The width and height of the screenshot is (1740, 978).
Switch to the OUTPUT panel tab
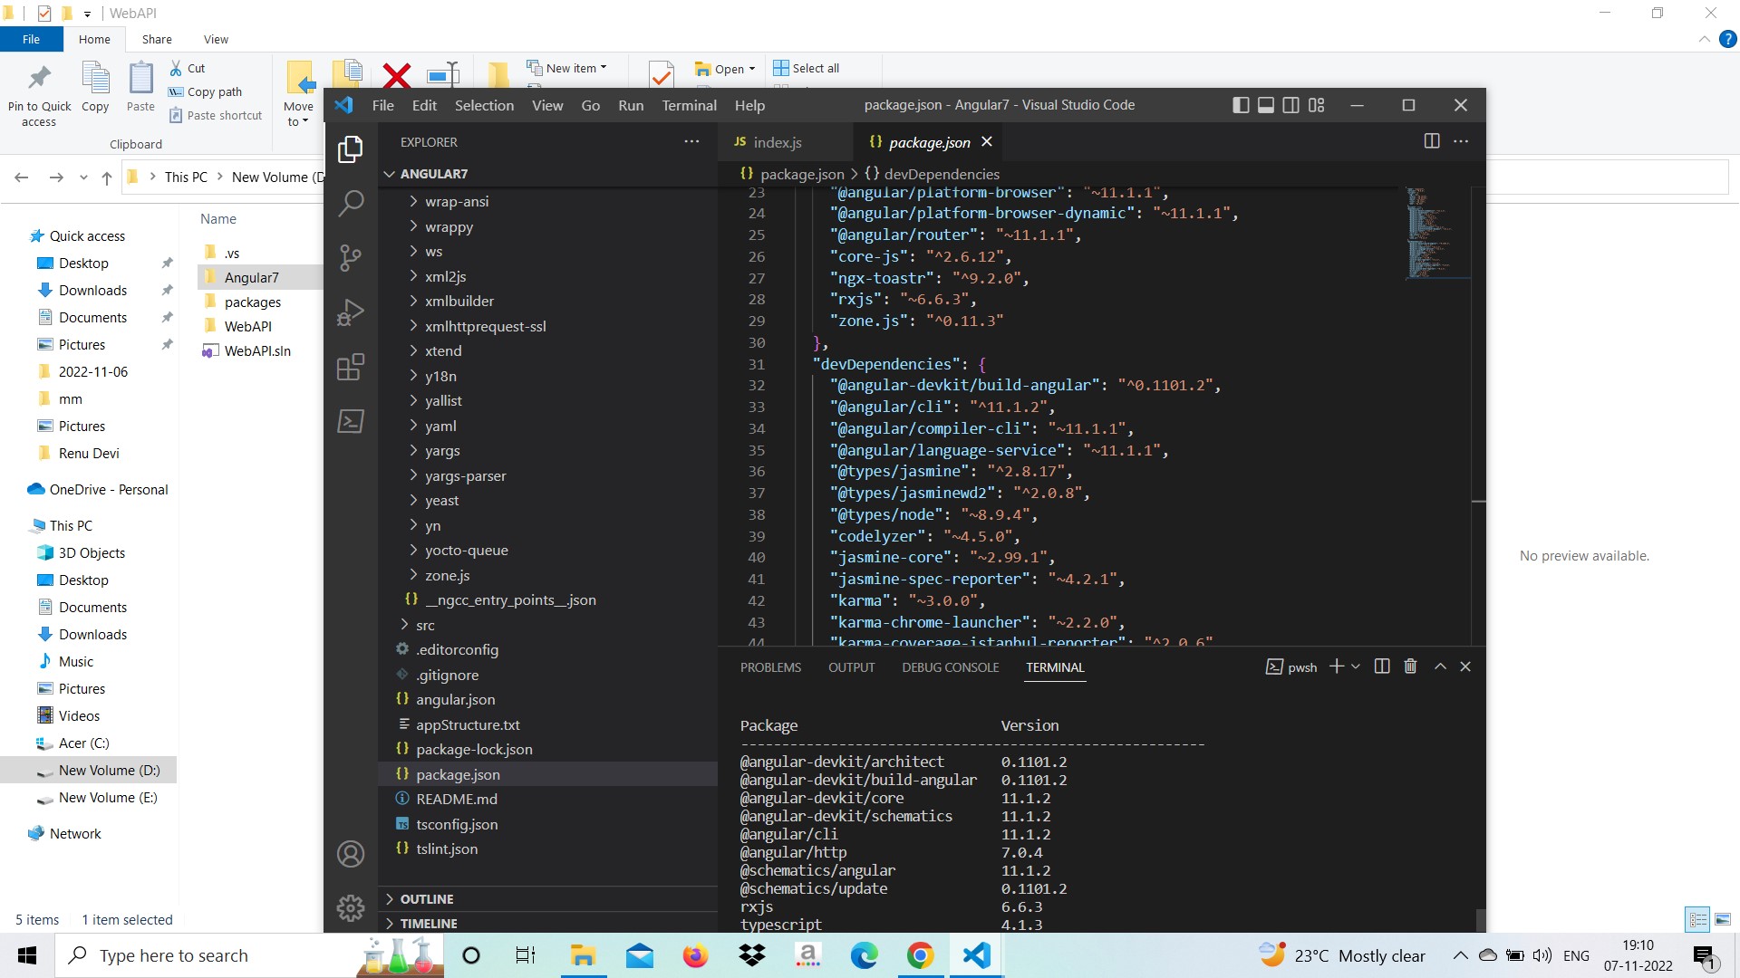point(851,667)
